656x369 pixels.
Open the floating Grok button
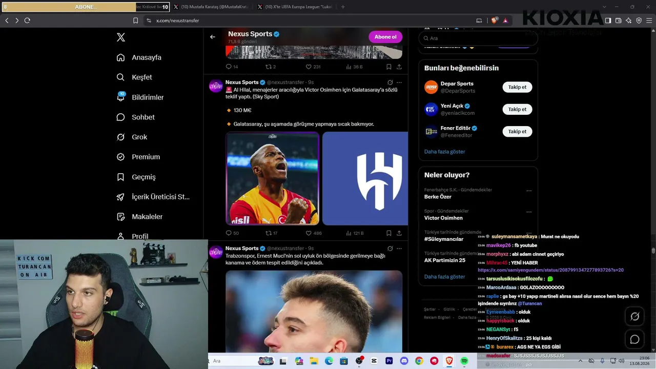[x=634, y=317]
